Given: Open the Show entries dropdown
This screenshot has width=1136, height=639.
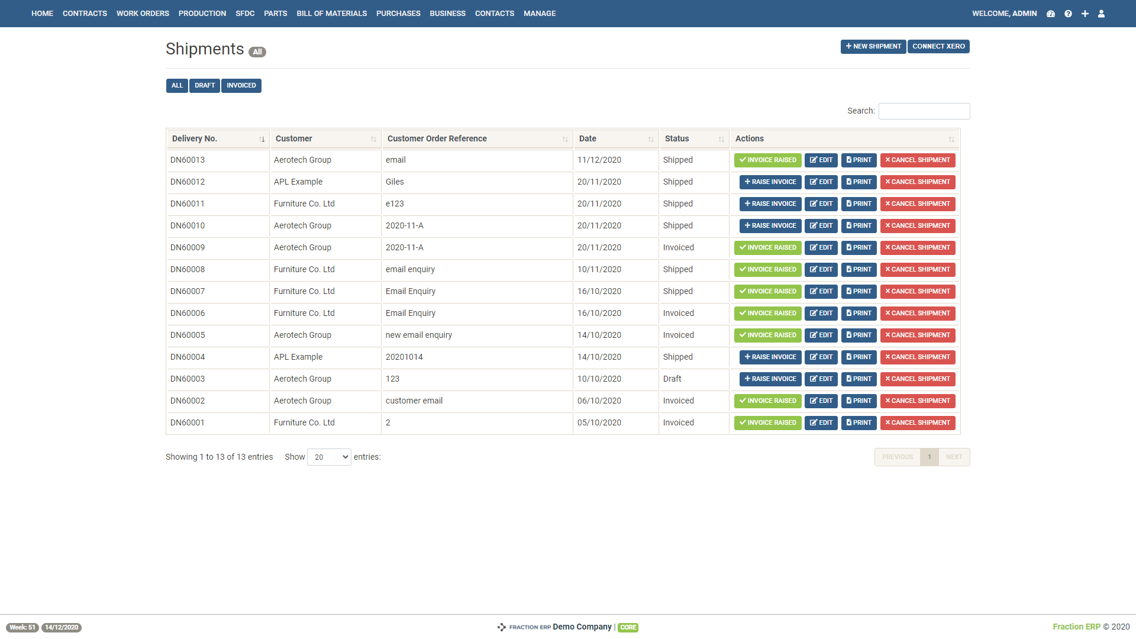Looking at the screenshot, I should tap(329, 457).
